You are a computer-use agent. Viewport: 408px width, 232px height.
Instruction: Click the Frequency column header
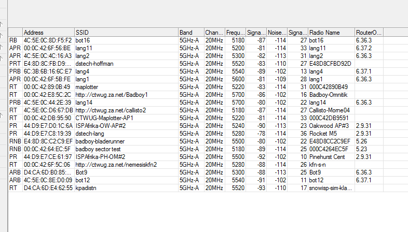[235, 32]
